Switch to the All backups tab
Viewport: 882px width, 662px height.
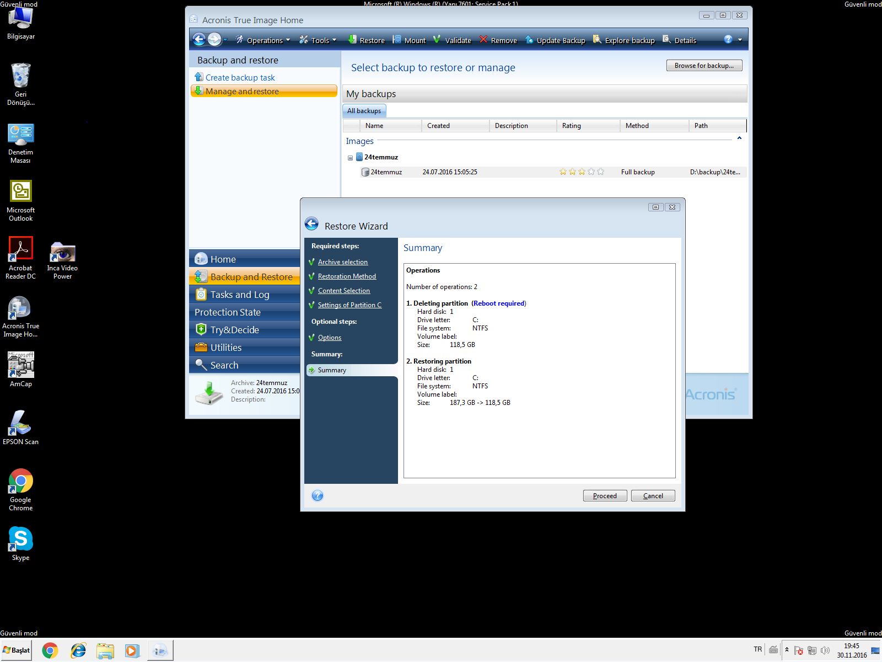(x=364, y=111)
